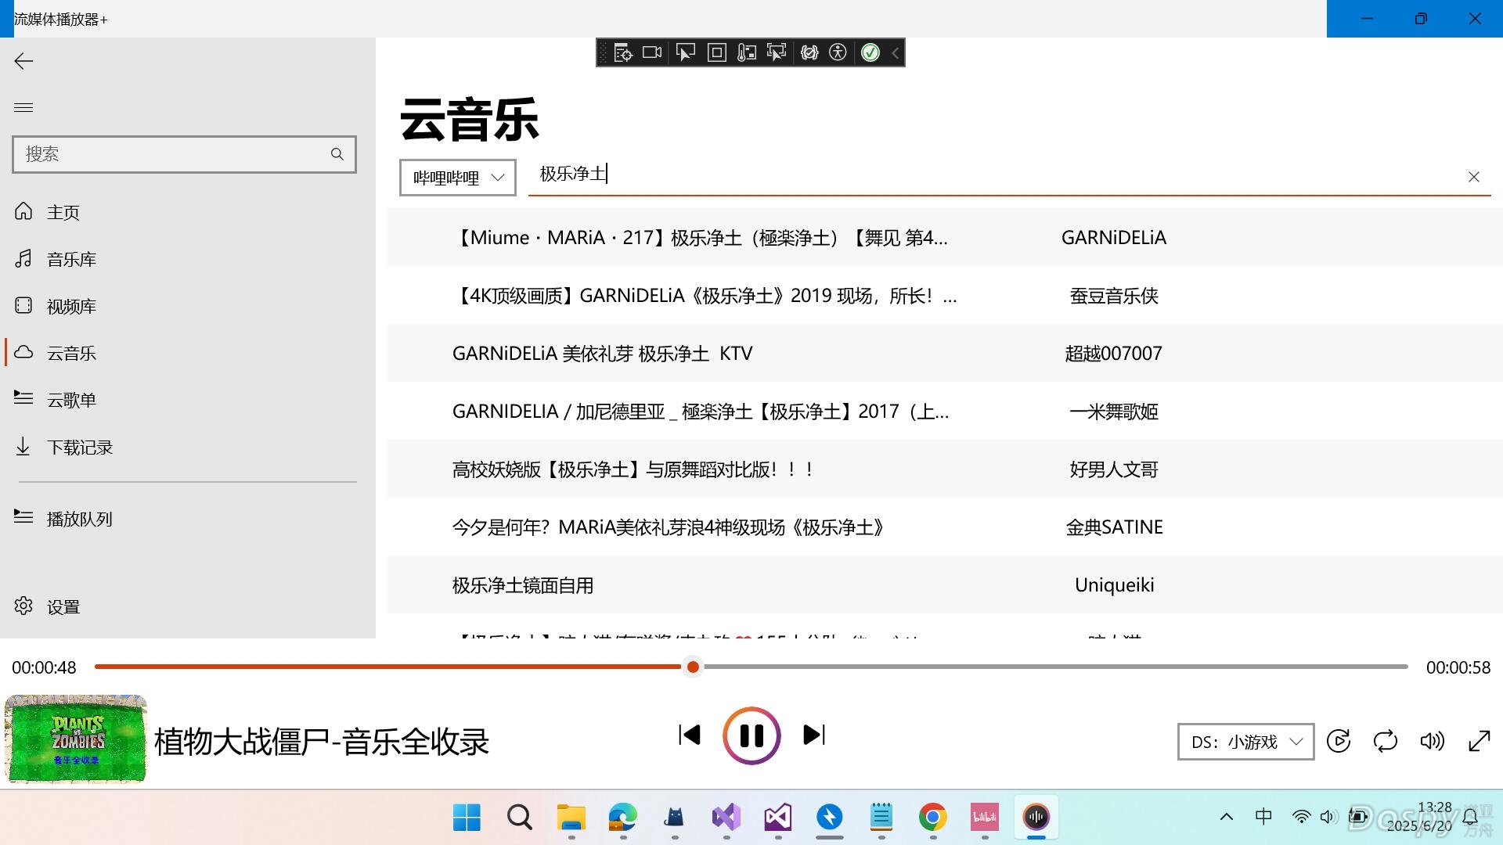Open Google Chrome from taskbar

pos(933,817)
